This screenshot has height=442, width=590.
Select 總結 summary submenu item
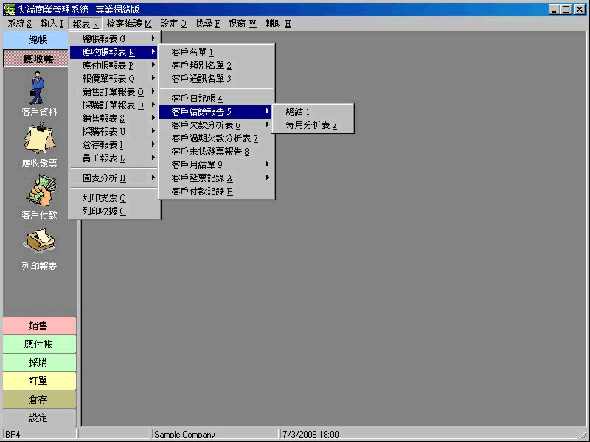298,111
